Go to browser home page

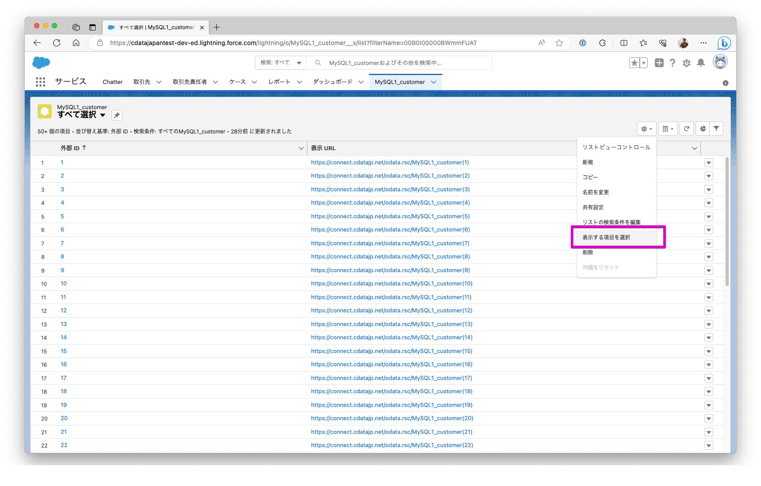pyautogui.click(x=76, y=43)
